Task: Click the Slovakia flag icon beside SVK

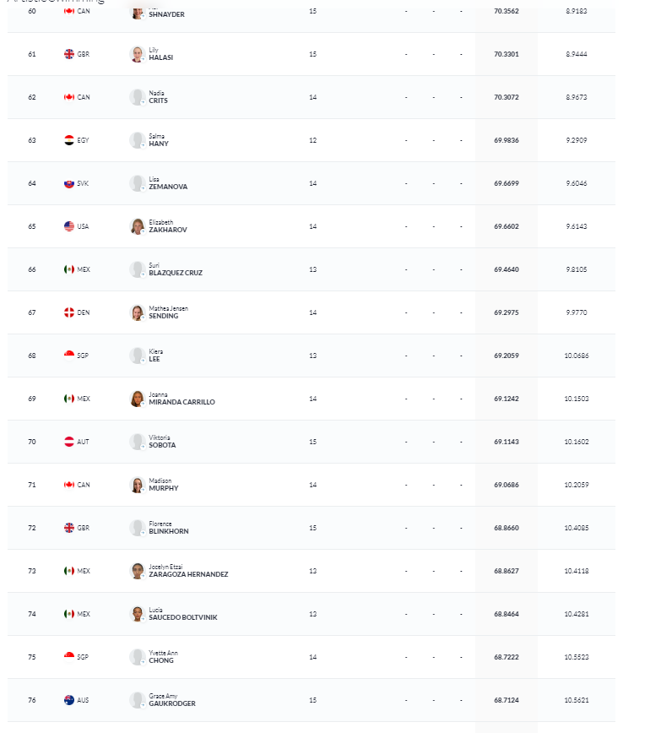Action: click(69, 183)
